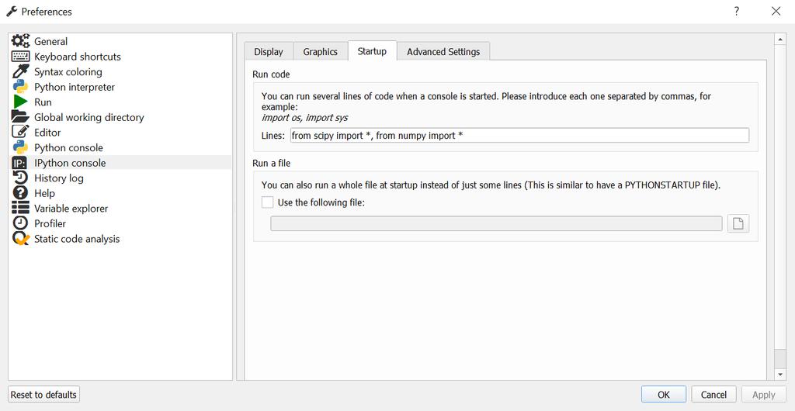Select the General gears icon
Viewport: 795px width, 411px height.
(x=21, y=41)
